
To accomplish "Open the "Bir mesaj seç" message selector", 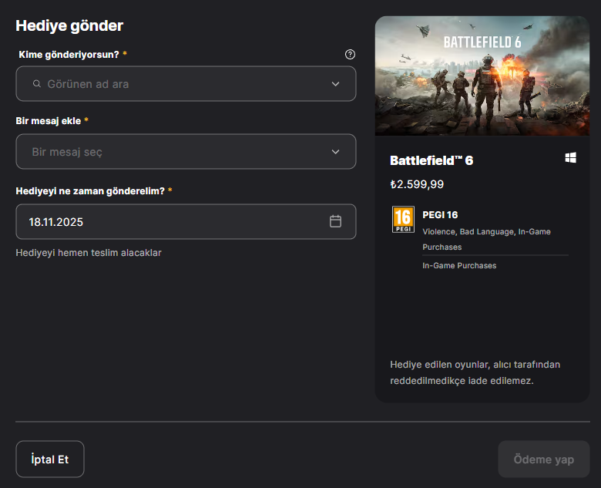I will click(186, 152).
